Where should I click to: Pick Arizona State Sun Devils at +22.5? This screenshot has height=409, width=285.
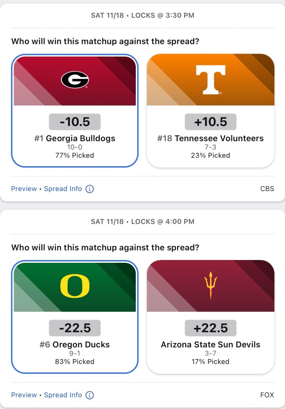click(x=210, y=328)
